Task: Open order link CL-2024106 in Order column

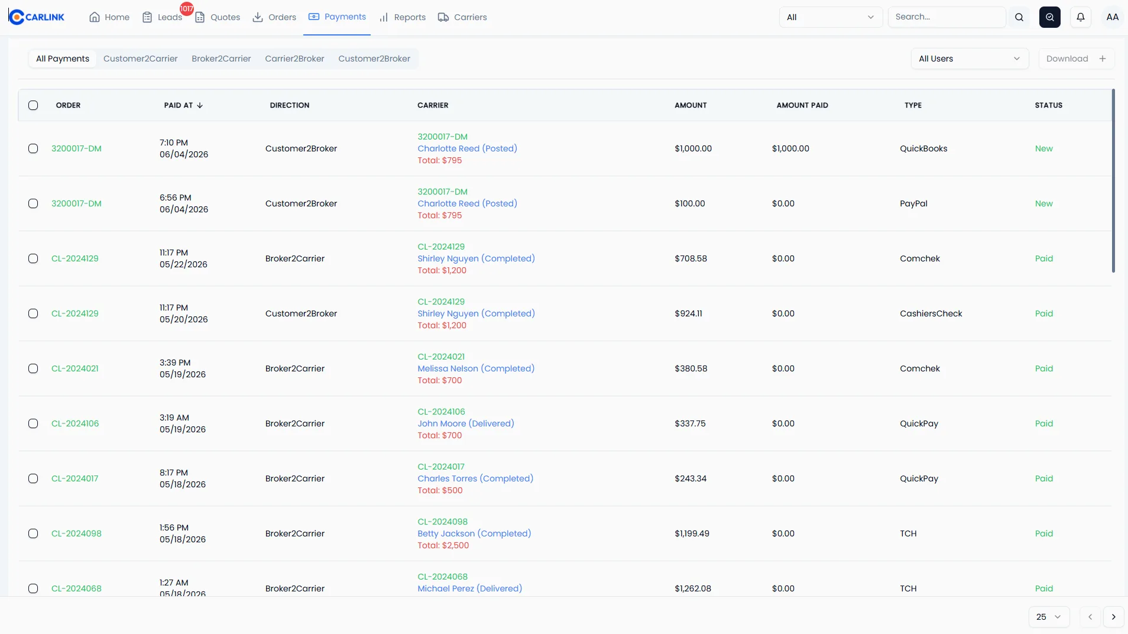Action: (75, 423)
